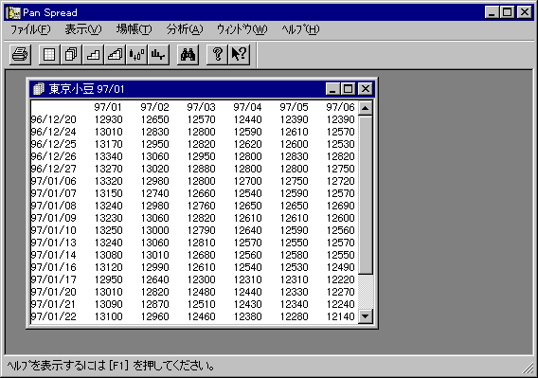Image resolution: width=538 pixels, height=378 pixels.
Task: Select the bar chart tool icon
Action: click(158, 54)
